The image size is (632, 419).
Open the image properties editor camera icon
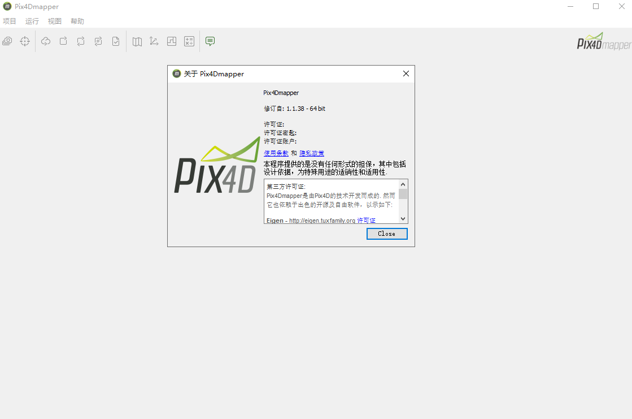7,41
